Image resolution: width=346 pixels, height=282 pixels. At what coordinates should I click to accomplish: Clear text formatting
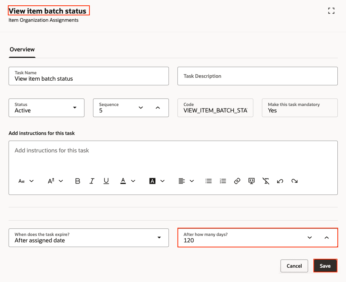(x=266, y=181)
